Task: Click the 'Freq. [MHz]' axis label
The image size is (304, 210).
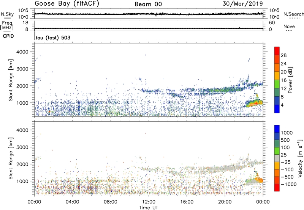Action: coord(7,25)
